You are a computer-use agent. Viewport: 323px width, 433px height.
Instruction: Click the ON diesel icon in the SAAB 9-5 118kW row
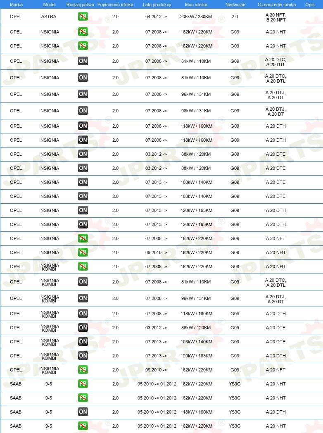click(83, 412)
